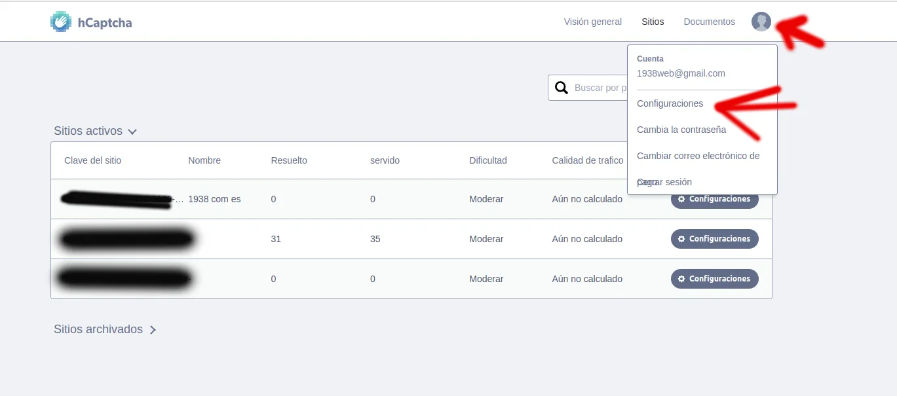Select Configuraciones in the account dropdown
The image size is (897, 396).
click(670, 103)
